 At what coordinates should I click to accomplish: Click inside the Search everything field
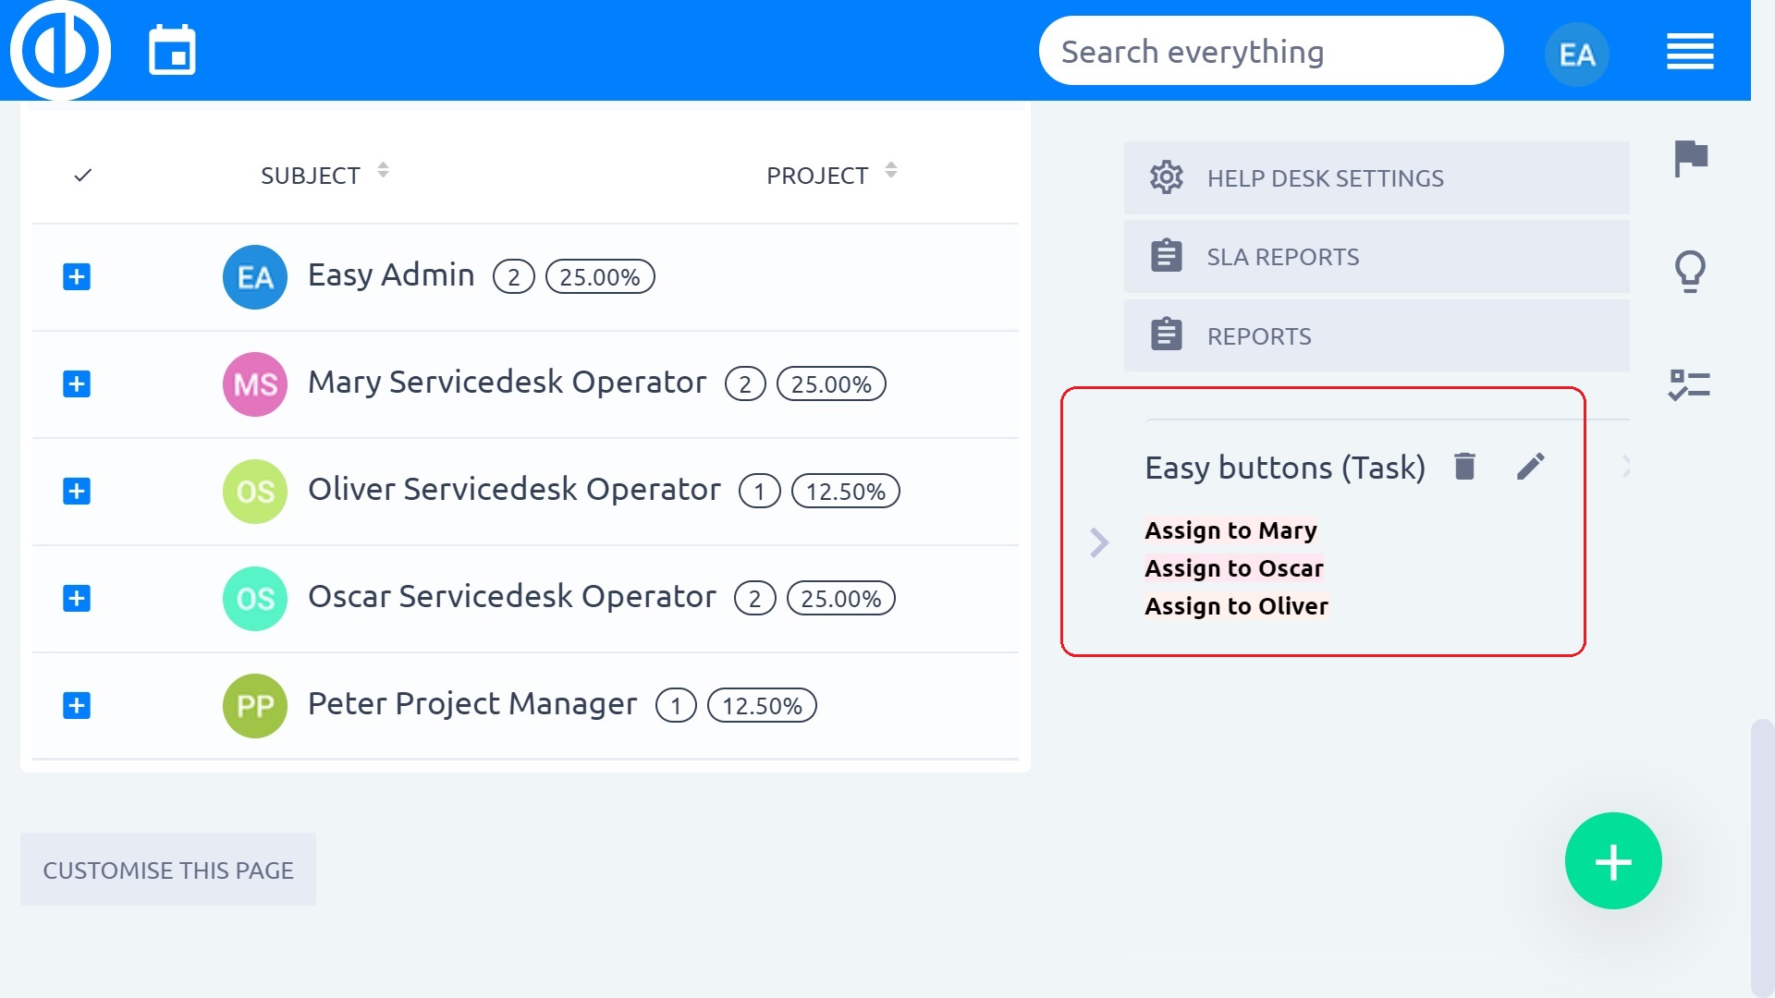(1270, 50)
